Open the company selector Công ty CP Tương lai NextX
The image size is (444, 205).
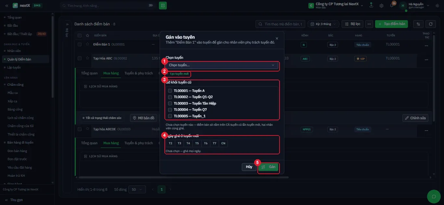pyautogui.click(x=336, y=6)
